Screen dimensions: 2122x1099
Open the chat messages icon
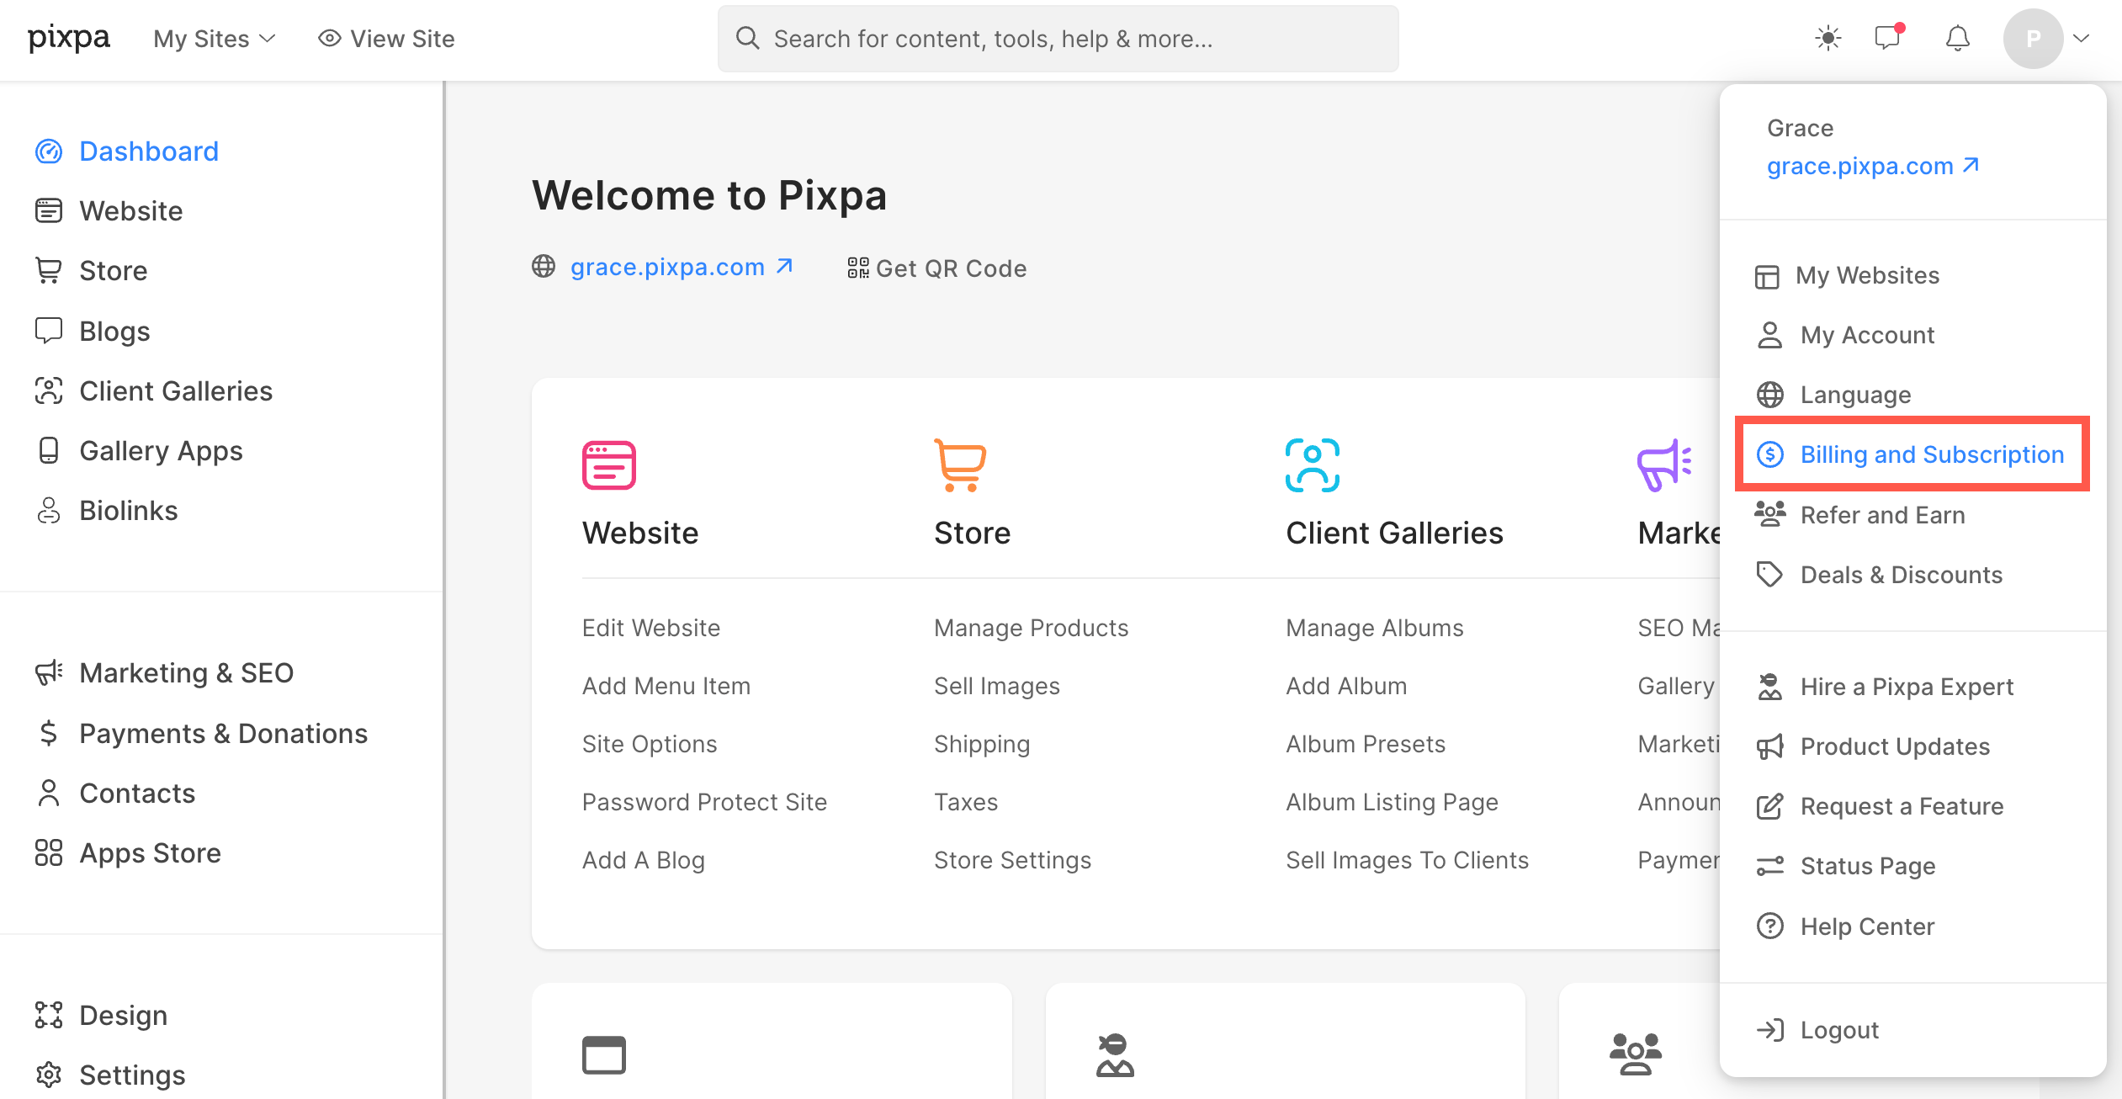pyautogui.click(x=1888, y=38)
